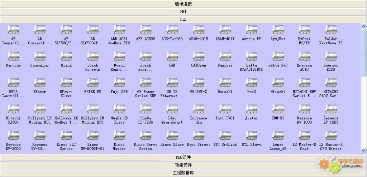367x177 pixels.
Task: Select the EPower device icon
Action: [x=40, y=83]
